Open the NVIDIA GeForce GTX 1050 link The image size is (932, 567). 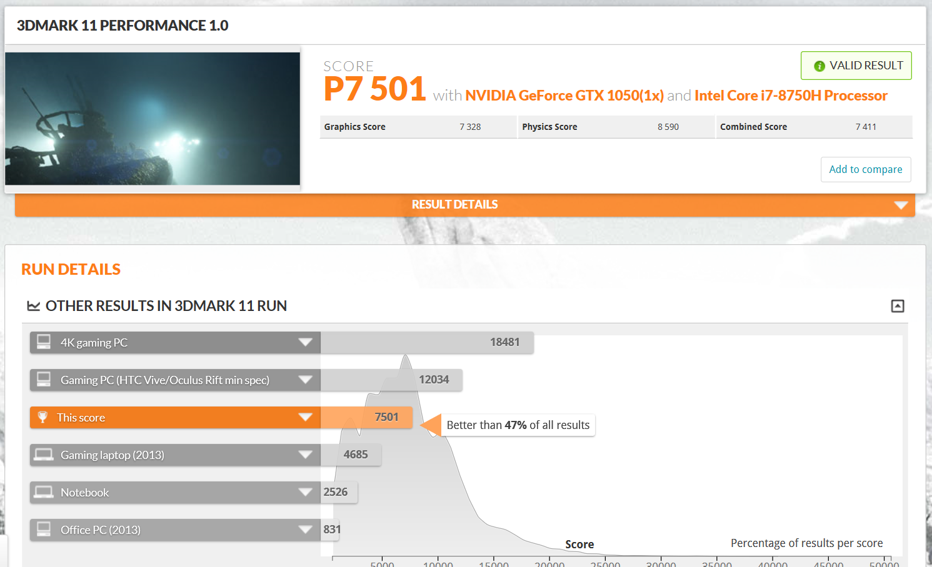coord(564,96)
